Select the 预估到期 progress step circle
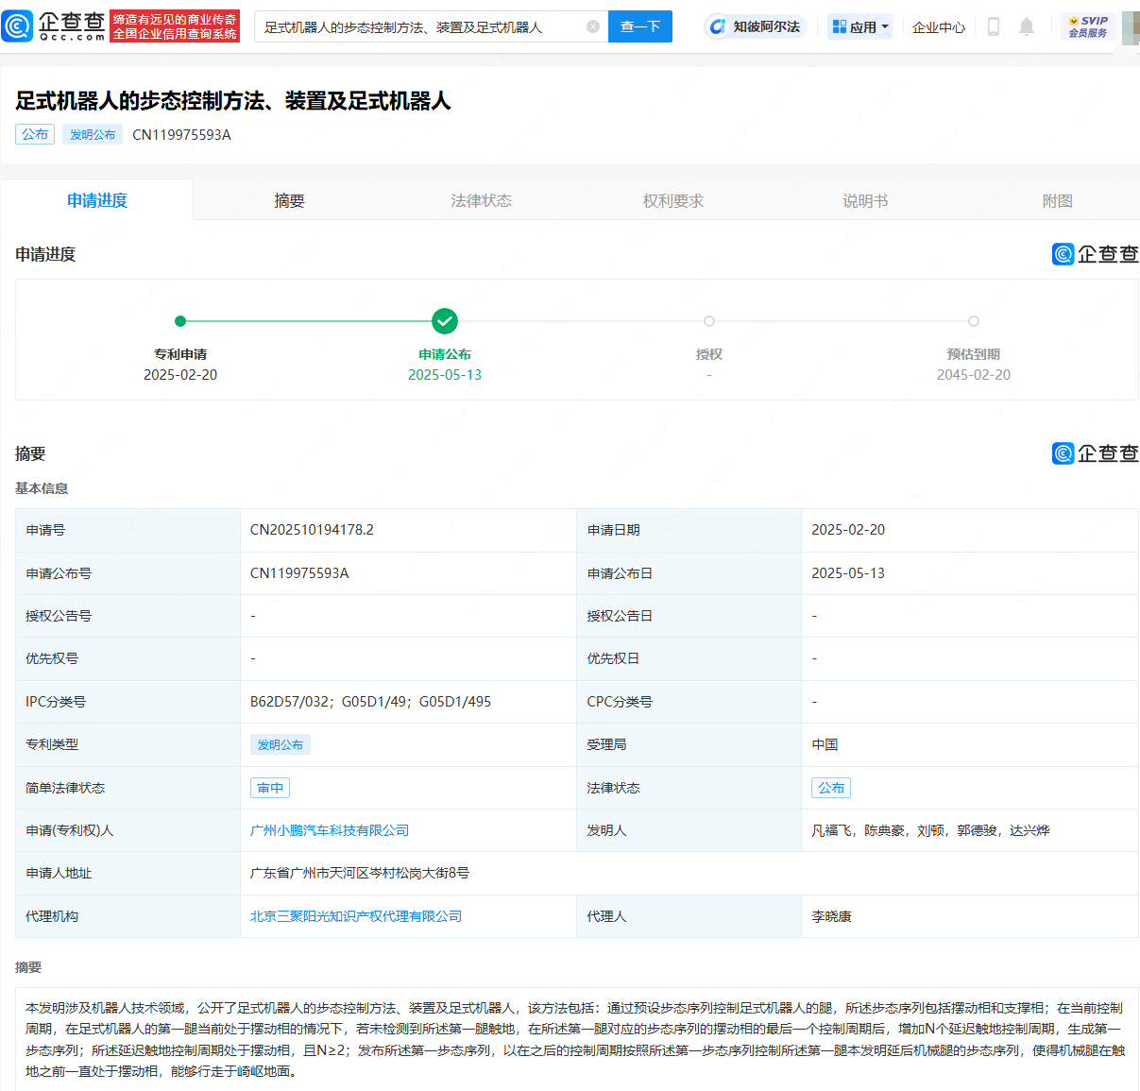 pyautogui.click(x=974, y=321)
